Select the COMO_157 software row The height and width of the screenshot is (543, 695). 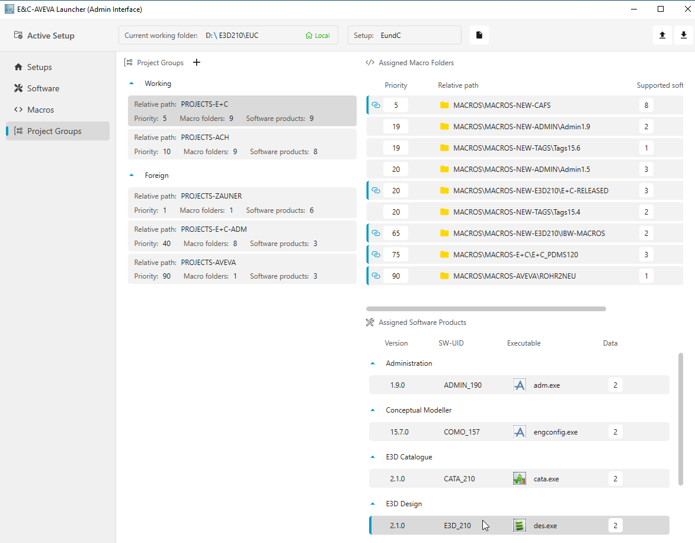coord(519,432)
